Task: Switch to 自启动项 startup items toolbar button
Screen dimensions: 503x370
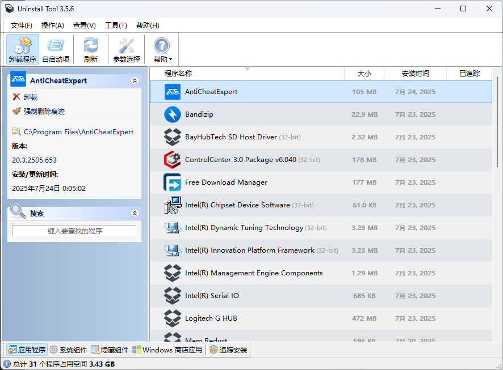Action: (x=56, y=49)
